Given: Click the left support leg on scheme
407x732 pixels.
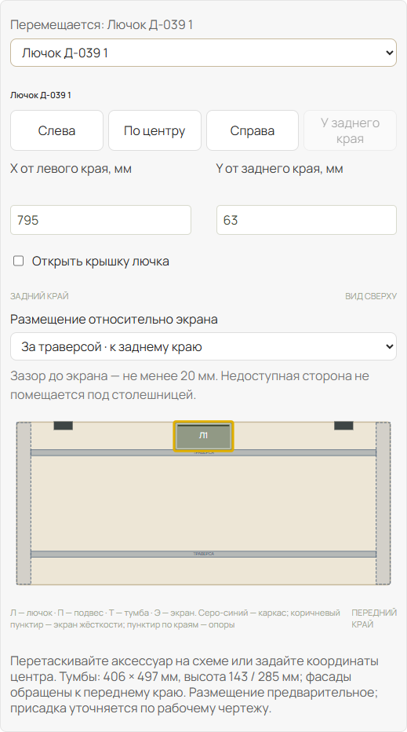Looking at the screenshot, I should pyautogui.click(x=24, y=503).
